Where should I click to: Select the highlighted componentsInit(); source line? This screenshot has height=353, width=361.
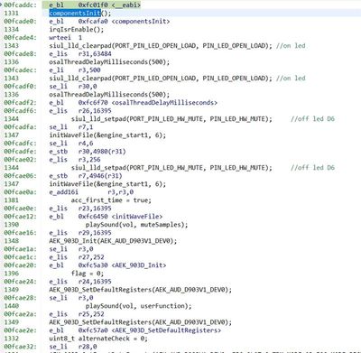[x=80, y=14]
